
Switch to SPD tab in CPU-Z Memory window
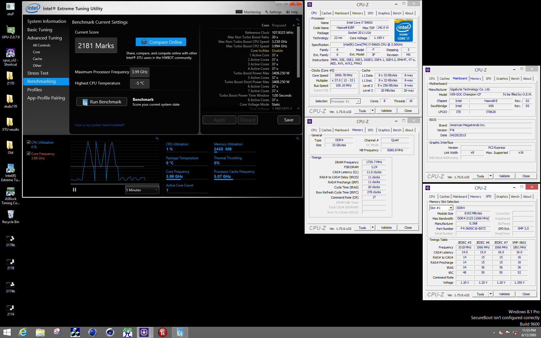(370, 130)
